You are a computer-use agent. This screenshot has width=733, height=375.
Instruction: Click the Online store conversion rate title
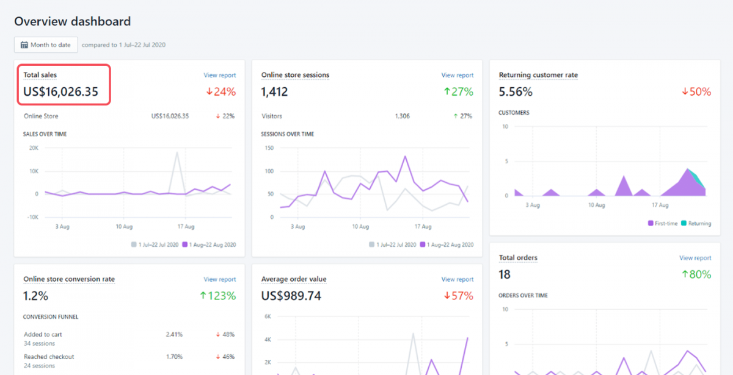coord(69,279)
